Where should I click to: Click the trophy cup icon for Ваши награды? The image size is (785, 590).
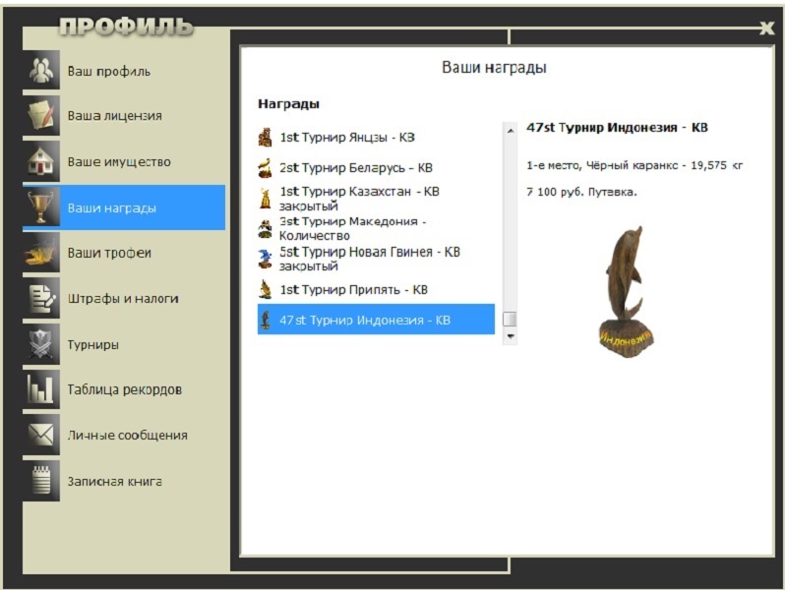coord(41,207)
